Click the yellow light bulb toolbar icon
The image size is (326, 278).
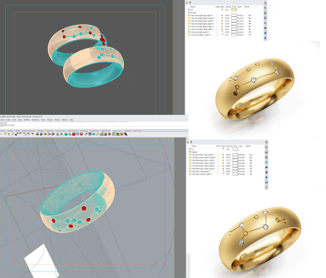pyautogui.click(x=98, y=134)
